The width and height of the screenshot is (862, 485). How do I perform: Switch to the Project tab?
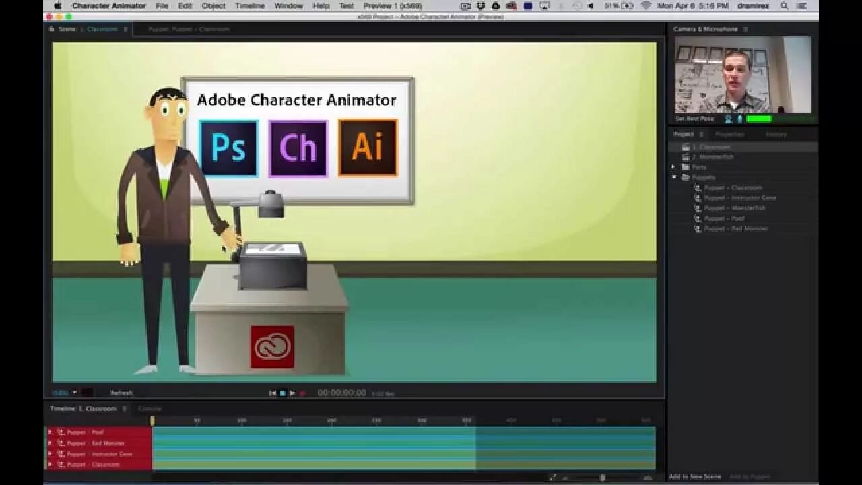click(684, 134)
